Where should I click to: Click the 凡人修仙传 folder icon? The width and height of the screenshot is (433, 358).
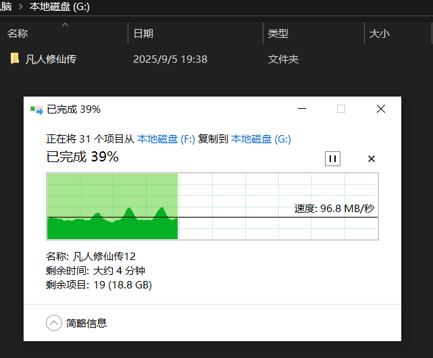click(15, 59)
